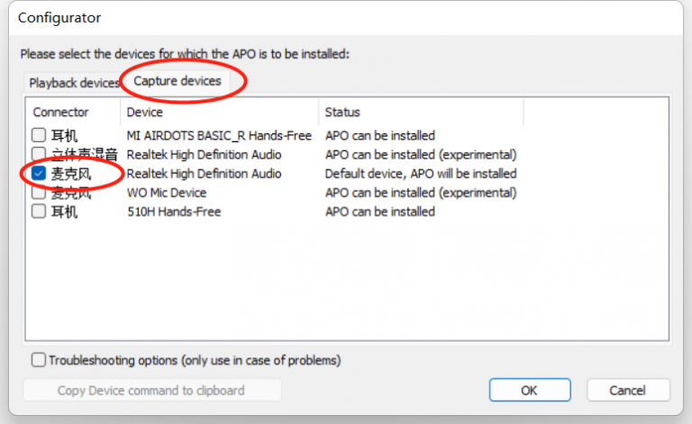Sort by the Connector column header
This screenshot has width=692, height=424.
pyautogui.click(x=61, y=113)
